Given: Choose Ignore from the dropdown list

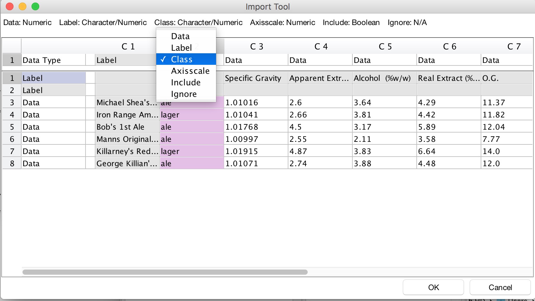Looking at the screenshot, I should (184, 94).
